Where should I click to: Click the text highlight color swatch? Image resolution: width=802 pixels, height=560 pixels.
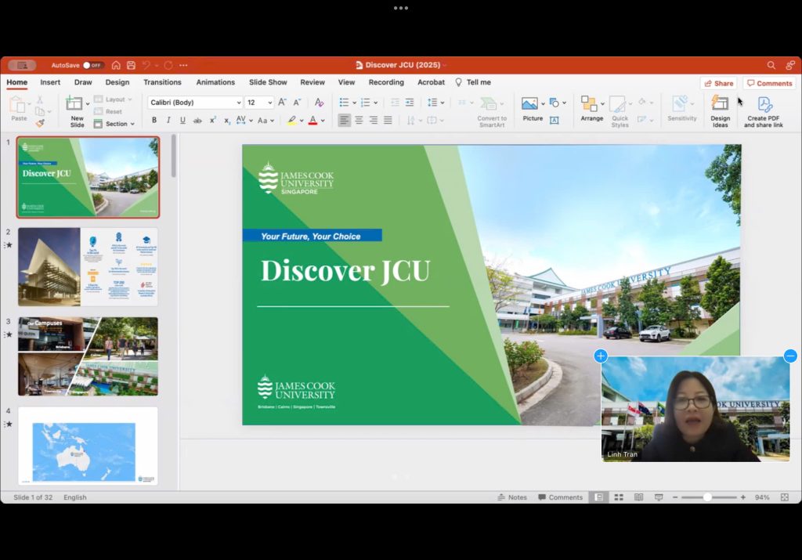pos(291,121)
